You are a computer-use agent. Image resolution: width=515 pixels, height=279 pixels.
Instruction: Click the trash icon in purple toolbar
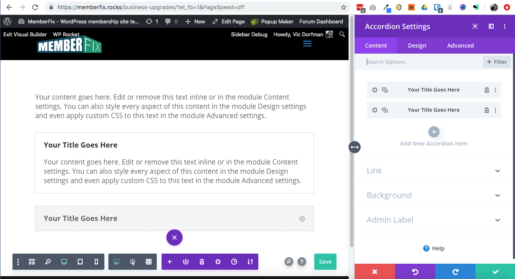[202, 262]
